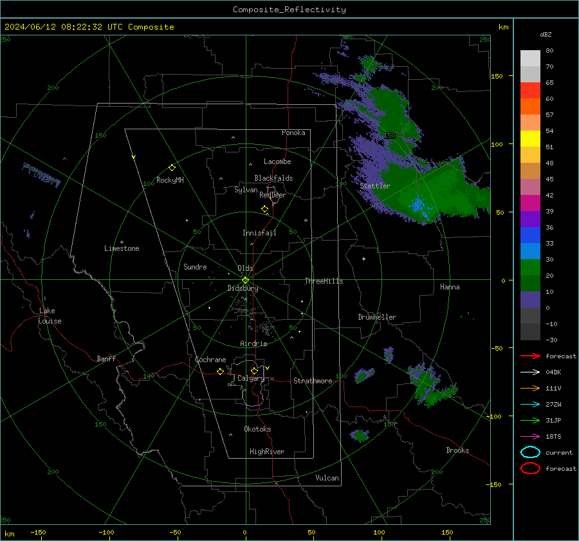579x541 pixels.
Task: Click yellow diamond marker beside RockyMH
Action: tap(172, 168)
